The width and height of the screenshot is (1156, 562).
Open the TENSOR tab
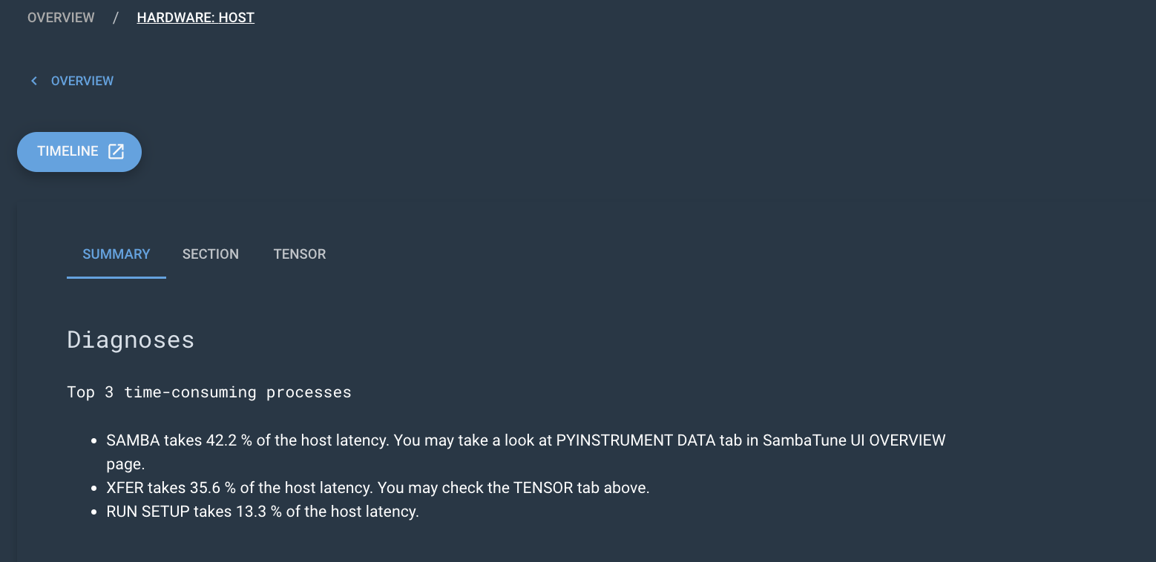pos(300,254)
